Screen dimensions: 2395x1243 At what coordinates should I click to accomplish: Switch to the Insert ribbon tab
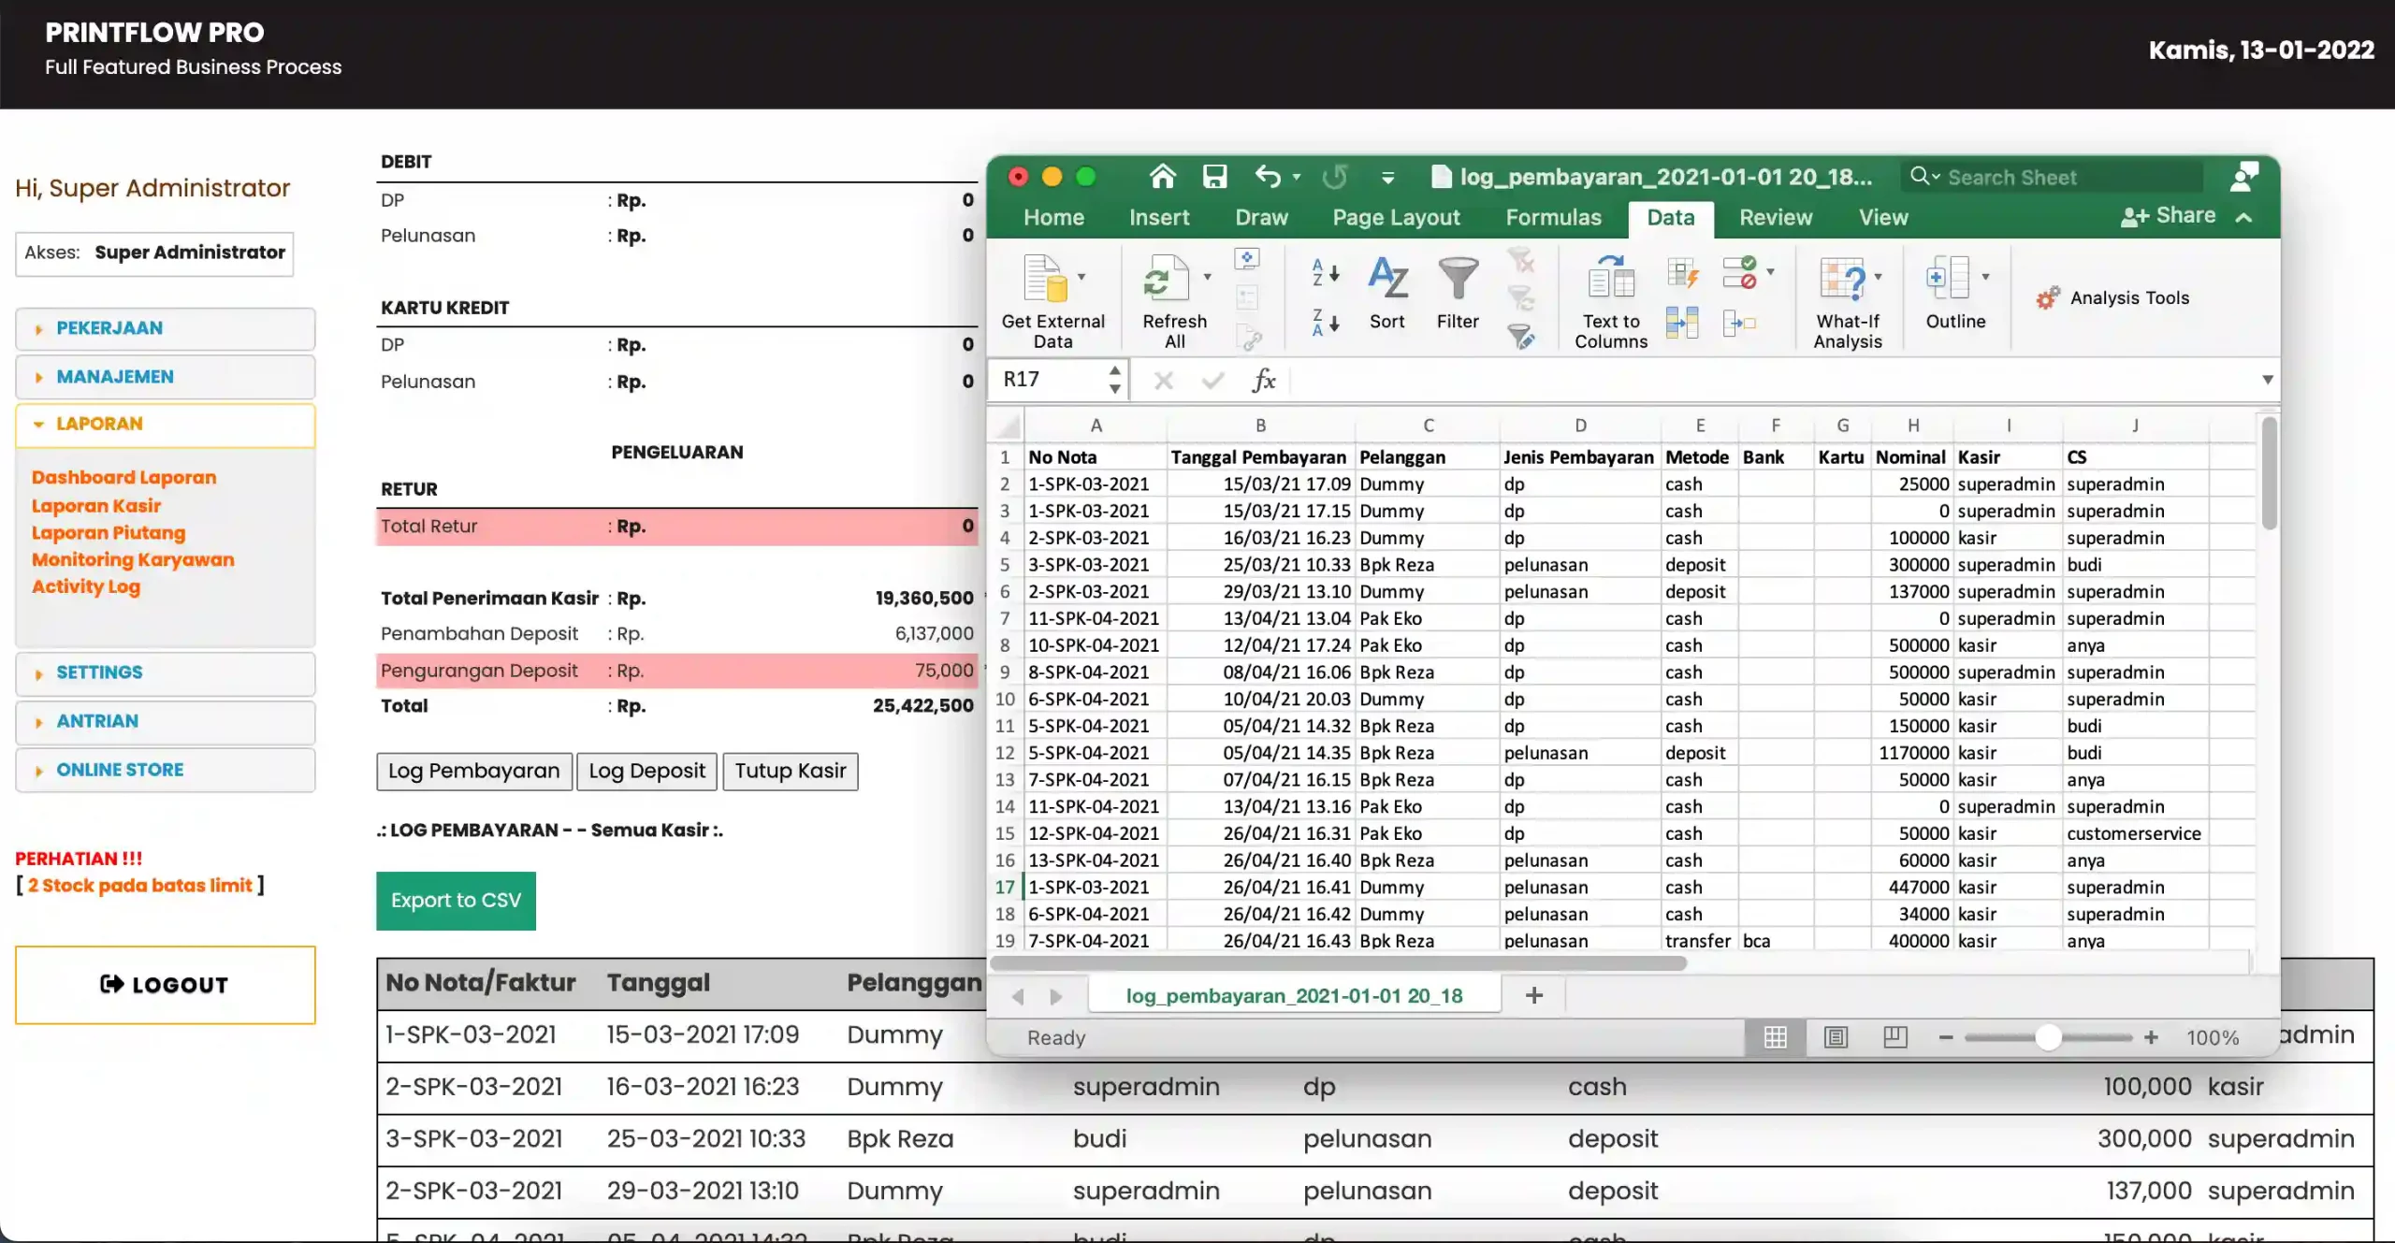tap(1159, 217)
